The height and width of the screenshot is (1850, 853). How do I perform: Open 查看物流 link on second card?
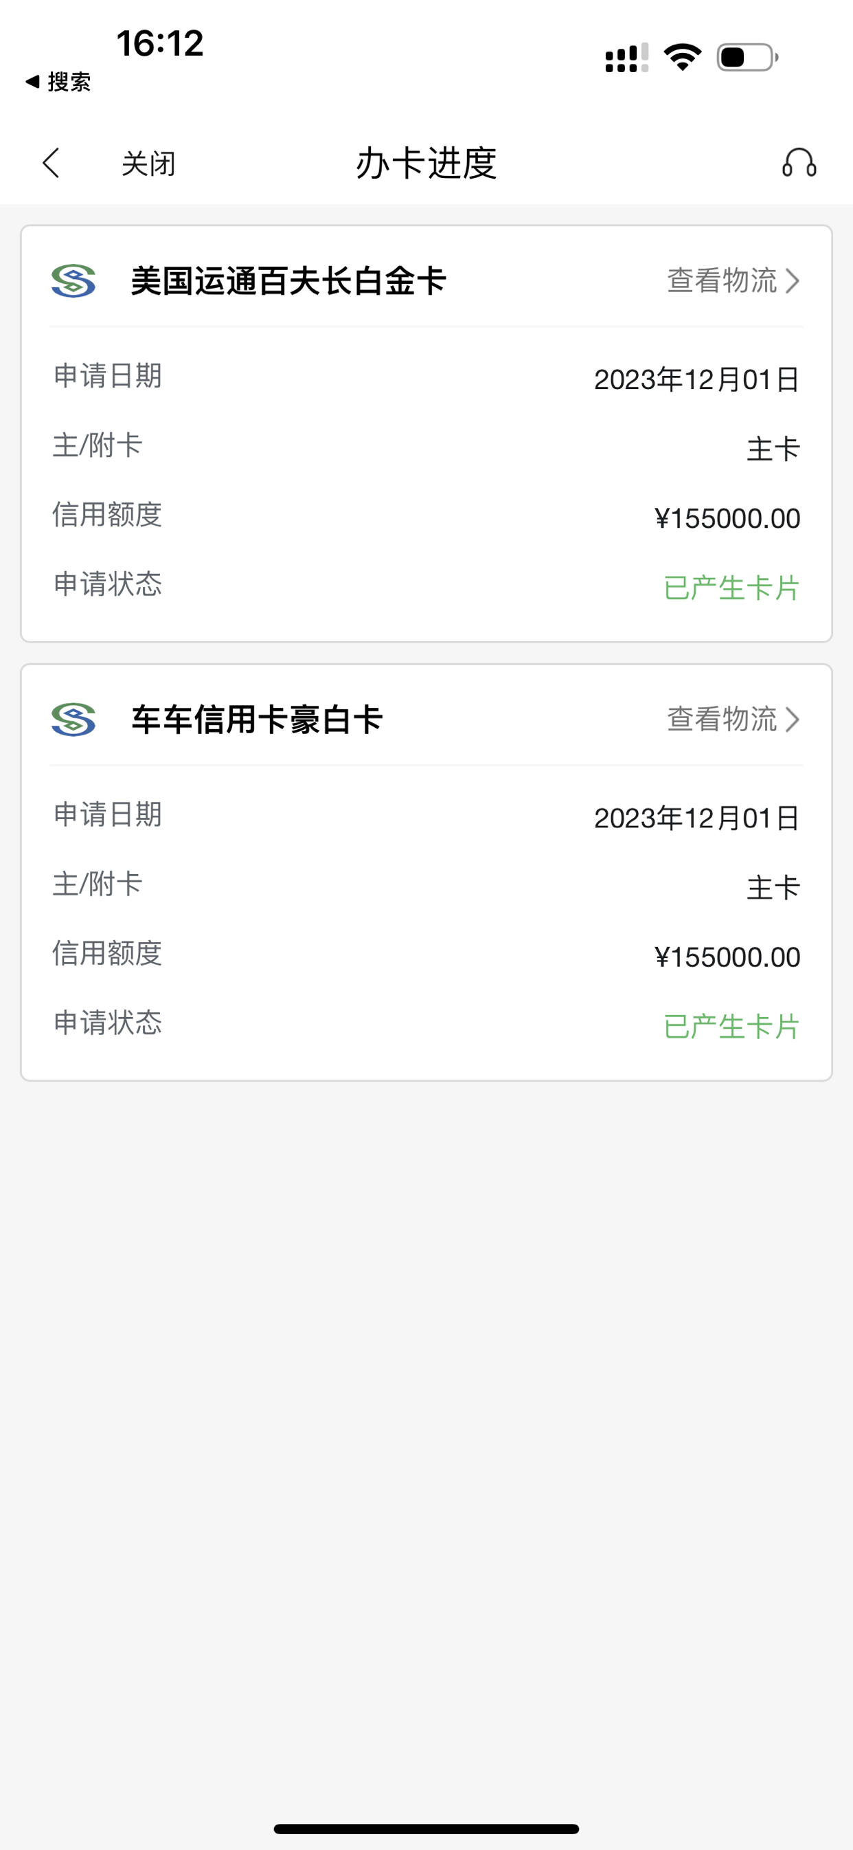click(733, 720)
